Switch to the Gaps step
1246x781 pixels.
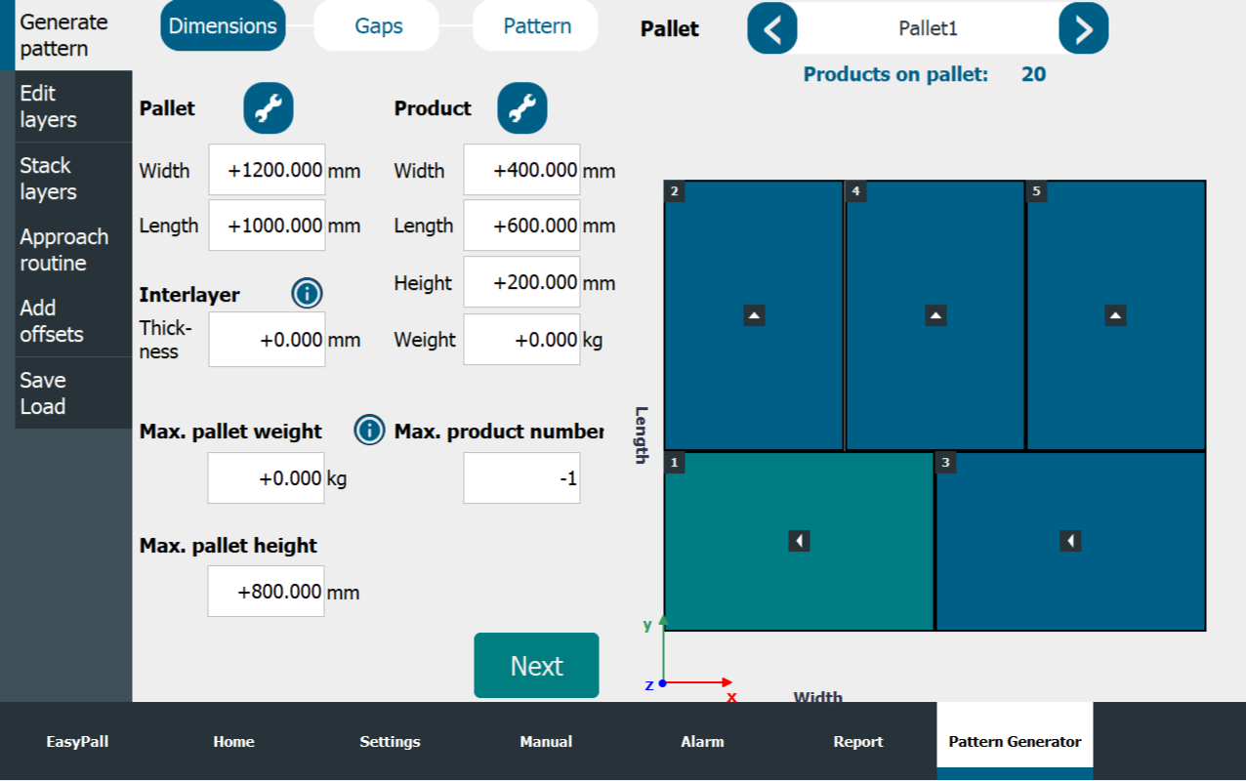[x=376, y=25]
